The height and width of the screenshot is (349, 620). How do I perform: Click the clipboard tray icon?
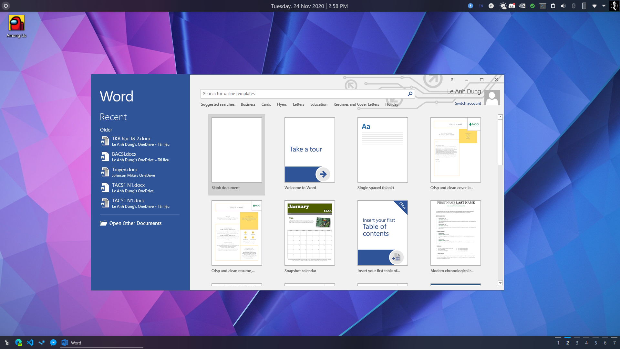click(x=553, y=6)
